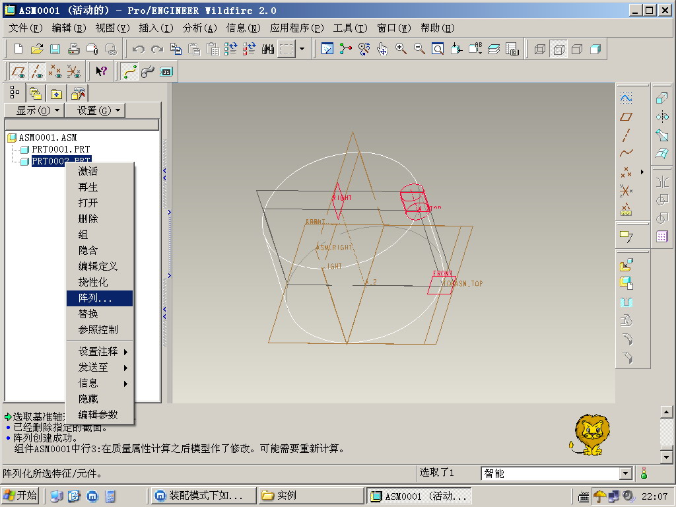Click the add component to assembly icon

point(626,264)
